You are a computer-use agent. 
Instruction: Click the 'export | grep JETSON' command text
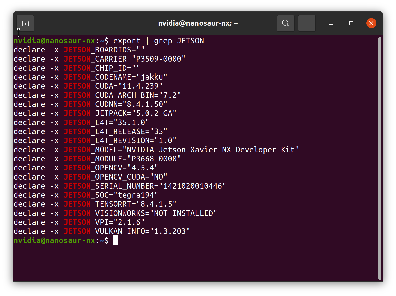[x=158, y=41]
